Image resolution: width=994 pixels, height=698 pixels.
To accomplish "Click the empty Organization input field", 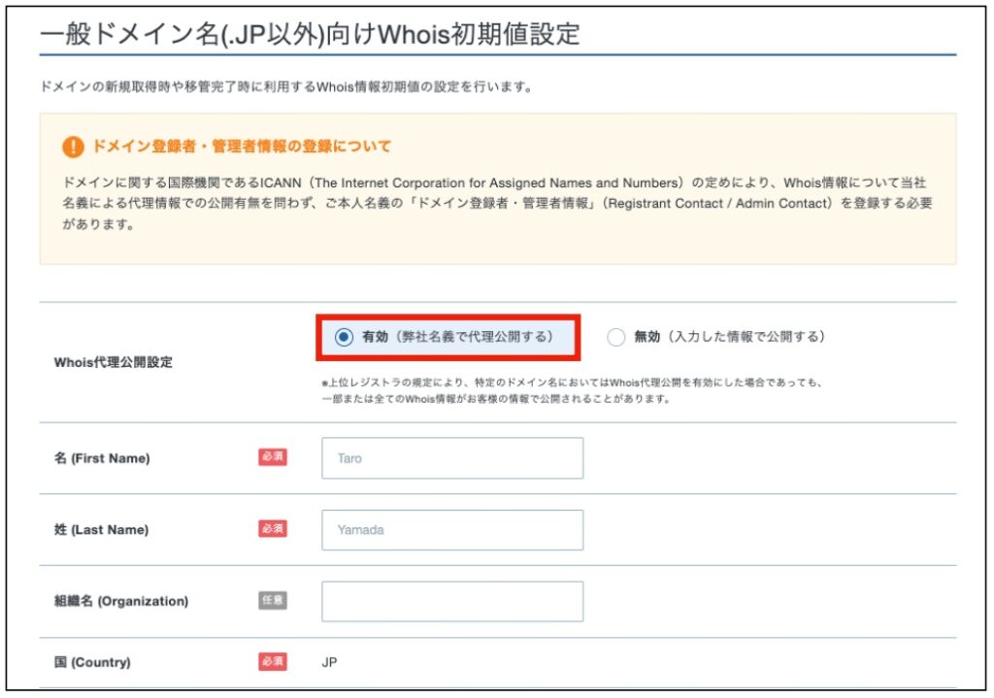I will (452, 602).
